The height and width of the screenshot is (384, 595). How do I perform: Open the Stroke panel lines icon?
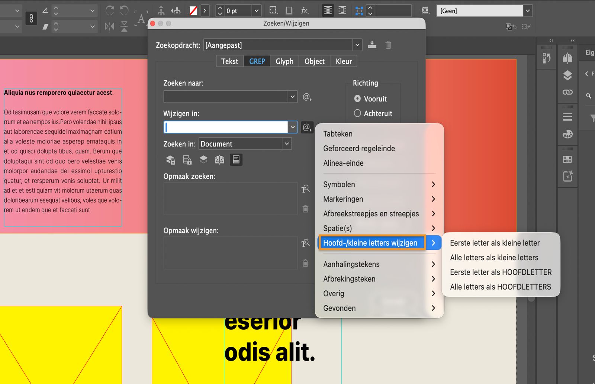(567, 117)
